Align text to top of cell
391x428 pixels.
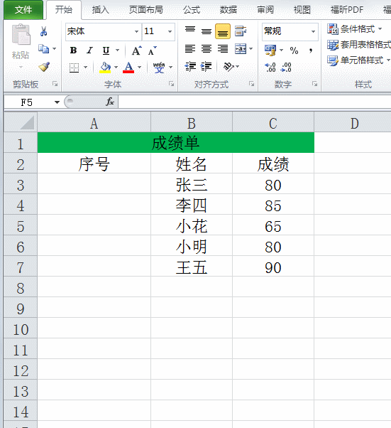pos(190,31)
